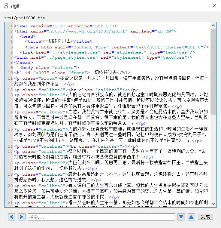
Task: Click the stylesheet.css link on line 6
Action: point(107,52)
